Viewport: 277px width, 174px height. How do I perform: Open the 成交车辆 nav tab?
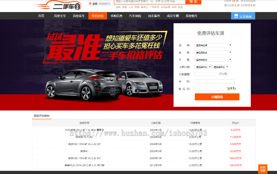pyautogui.click(x=173, y=16)
